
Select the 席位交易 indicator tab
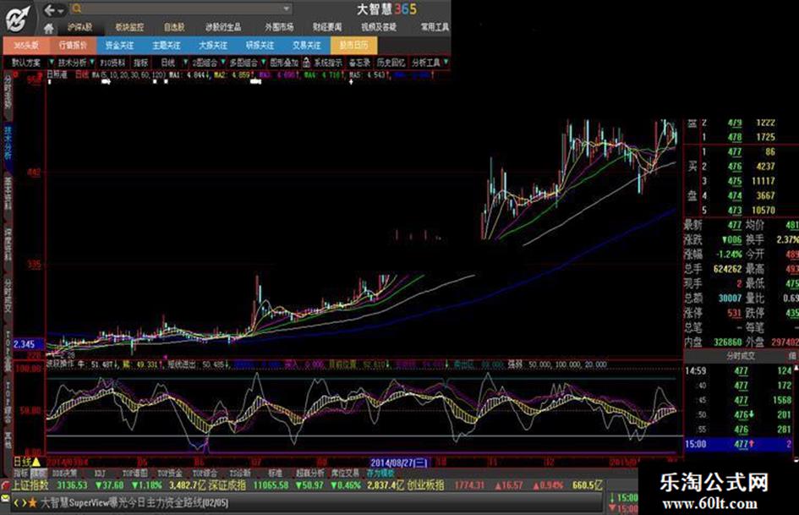click(345, 474)
